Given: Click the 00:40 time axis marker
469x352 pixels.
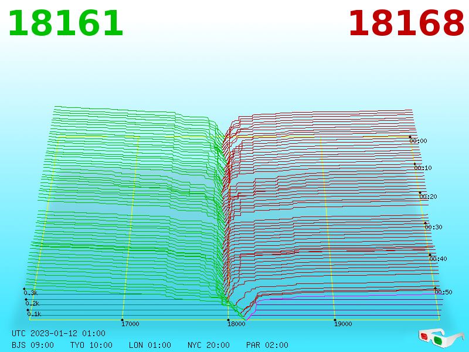Looking at the screenshot, I should coord(438,259).
